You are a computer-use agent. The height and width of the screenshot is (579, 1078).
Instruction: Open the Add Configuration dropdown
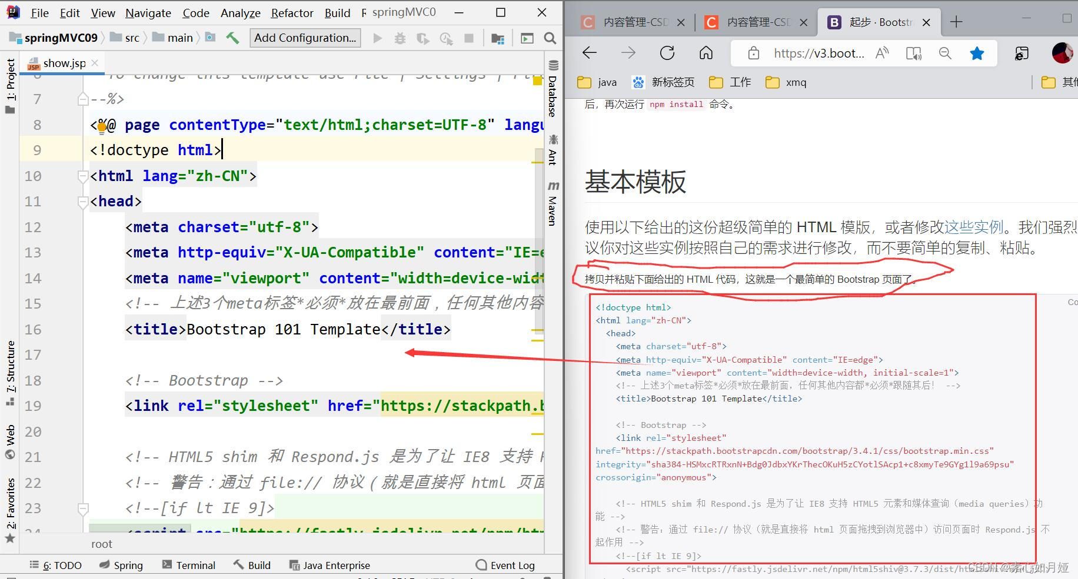(305, 38)
